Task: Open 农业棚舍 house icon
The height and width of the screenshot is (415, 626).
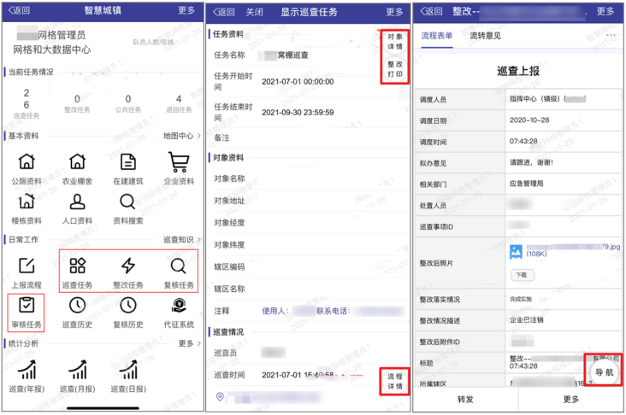Action: (77, 161)
